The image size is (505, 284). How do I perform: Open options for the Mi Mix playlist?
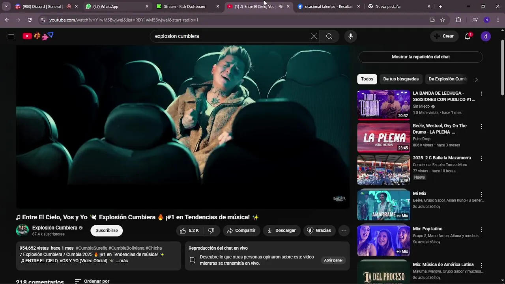(x=481, y=194)
